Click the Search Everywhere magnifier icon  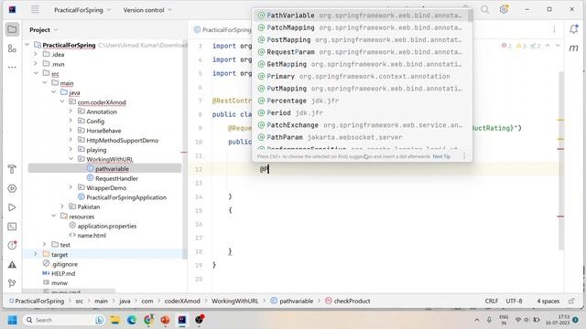coord(484,10)
